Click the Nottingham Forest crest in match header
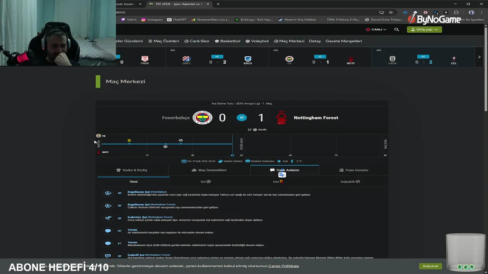The height and width of the screenshot is (274, 488). pos(281,118)
